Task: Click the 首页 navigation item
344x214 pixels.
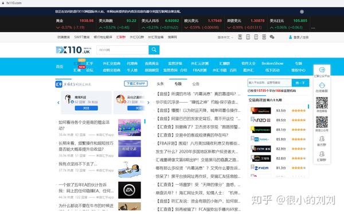Action: [60, 67]
